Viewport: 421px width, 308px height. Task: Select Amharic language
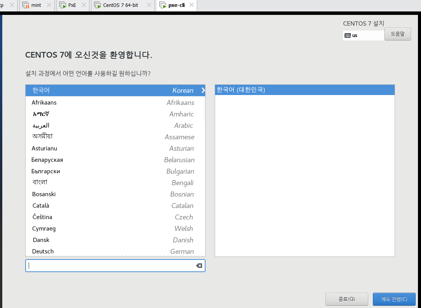coord(115,114)
